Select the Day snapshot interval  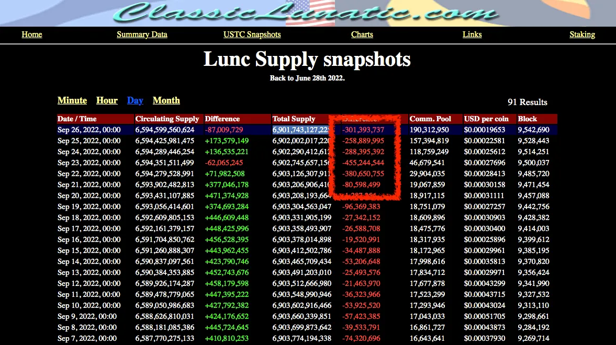click(135, 100)
